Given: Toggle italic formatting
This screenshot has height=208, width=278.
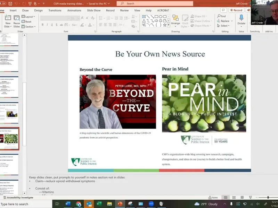Looking at the screenshot, I should (x=47, y=25).
